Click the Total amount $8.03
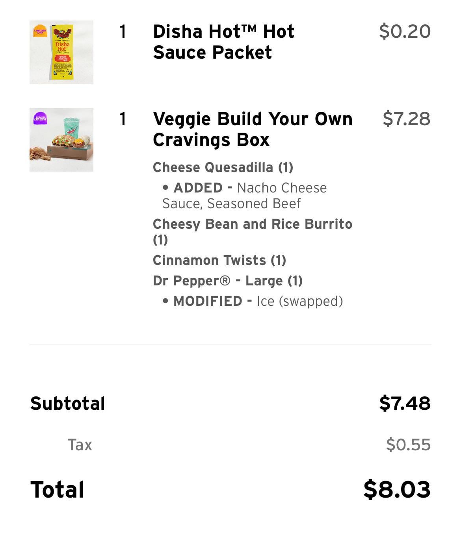 (397, 489)
